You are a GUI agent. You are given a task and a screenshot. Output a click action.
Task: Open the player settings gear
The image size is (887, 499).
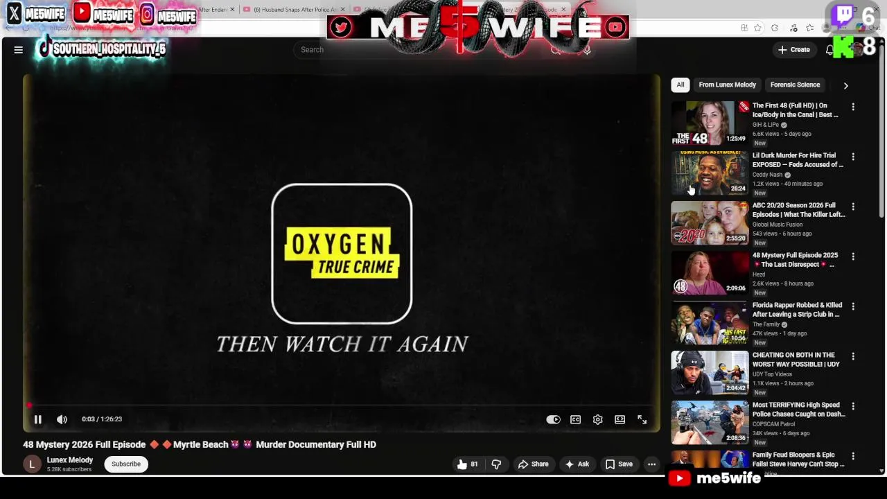coord(597,419)
